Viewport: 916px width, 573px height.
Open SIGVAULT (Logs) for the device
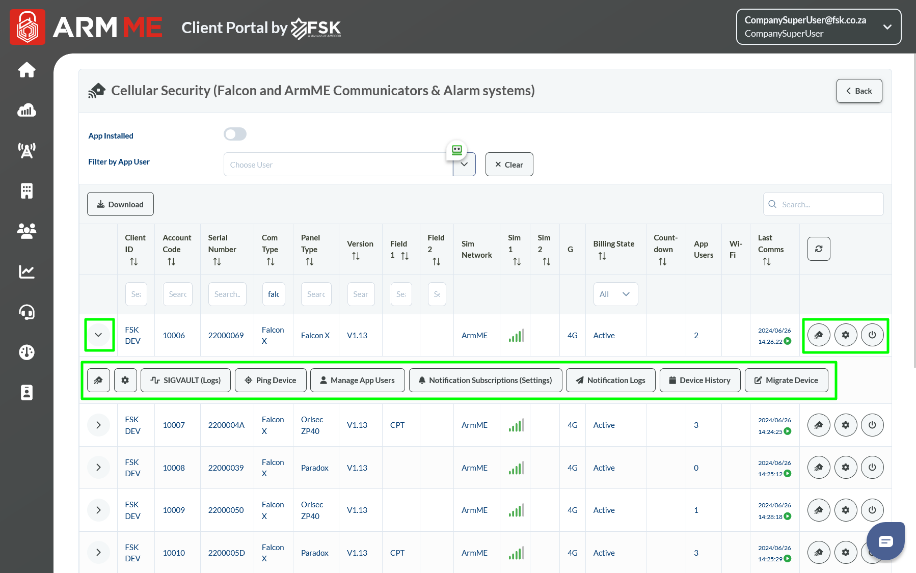[185, 380]
